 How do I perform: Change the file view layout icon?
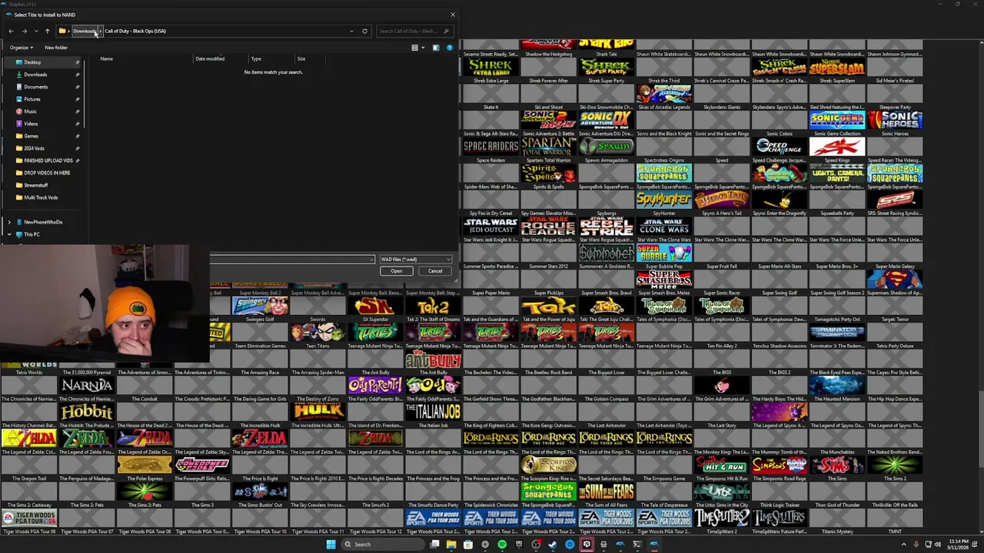(x=415, y=48)
